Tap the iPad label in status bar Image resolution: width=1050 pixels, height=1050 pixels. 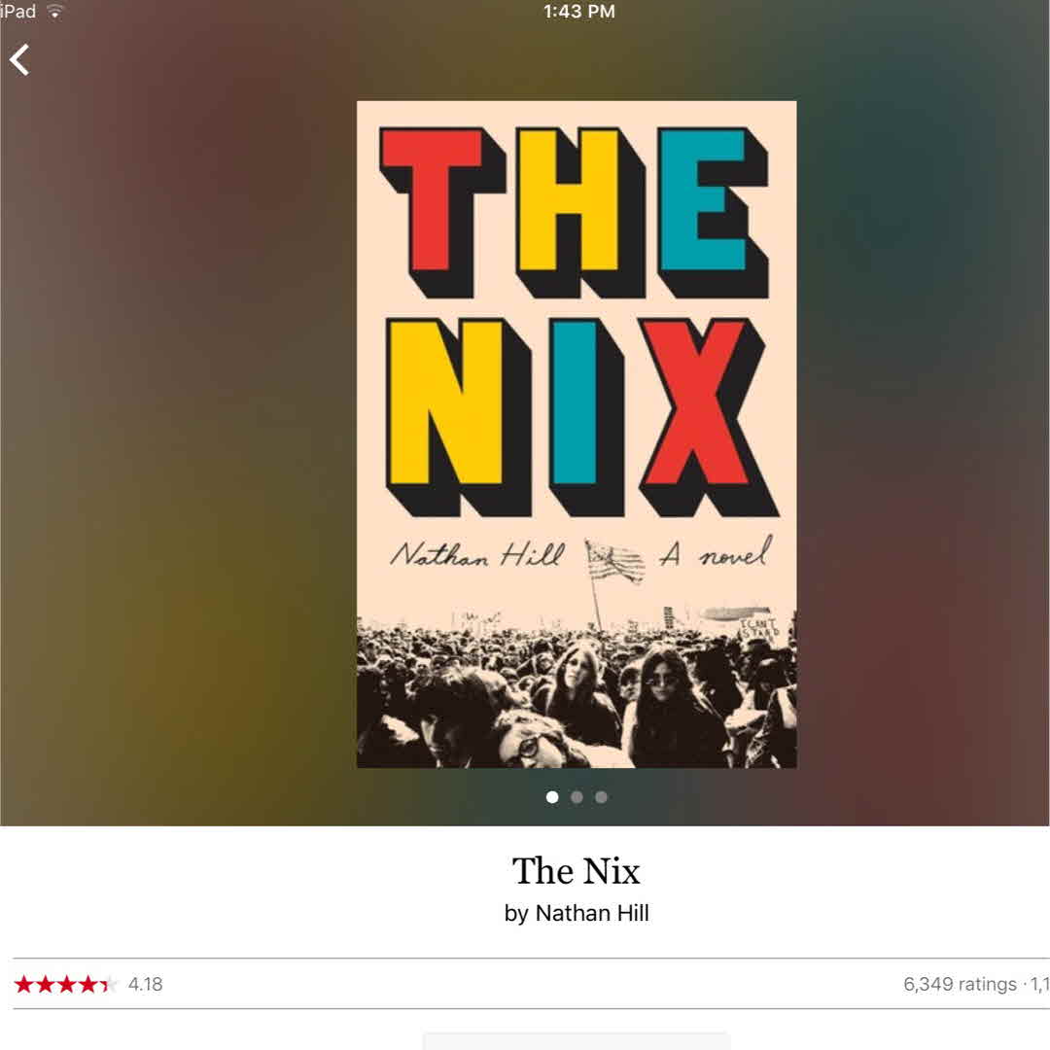coord(18,12)
